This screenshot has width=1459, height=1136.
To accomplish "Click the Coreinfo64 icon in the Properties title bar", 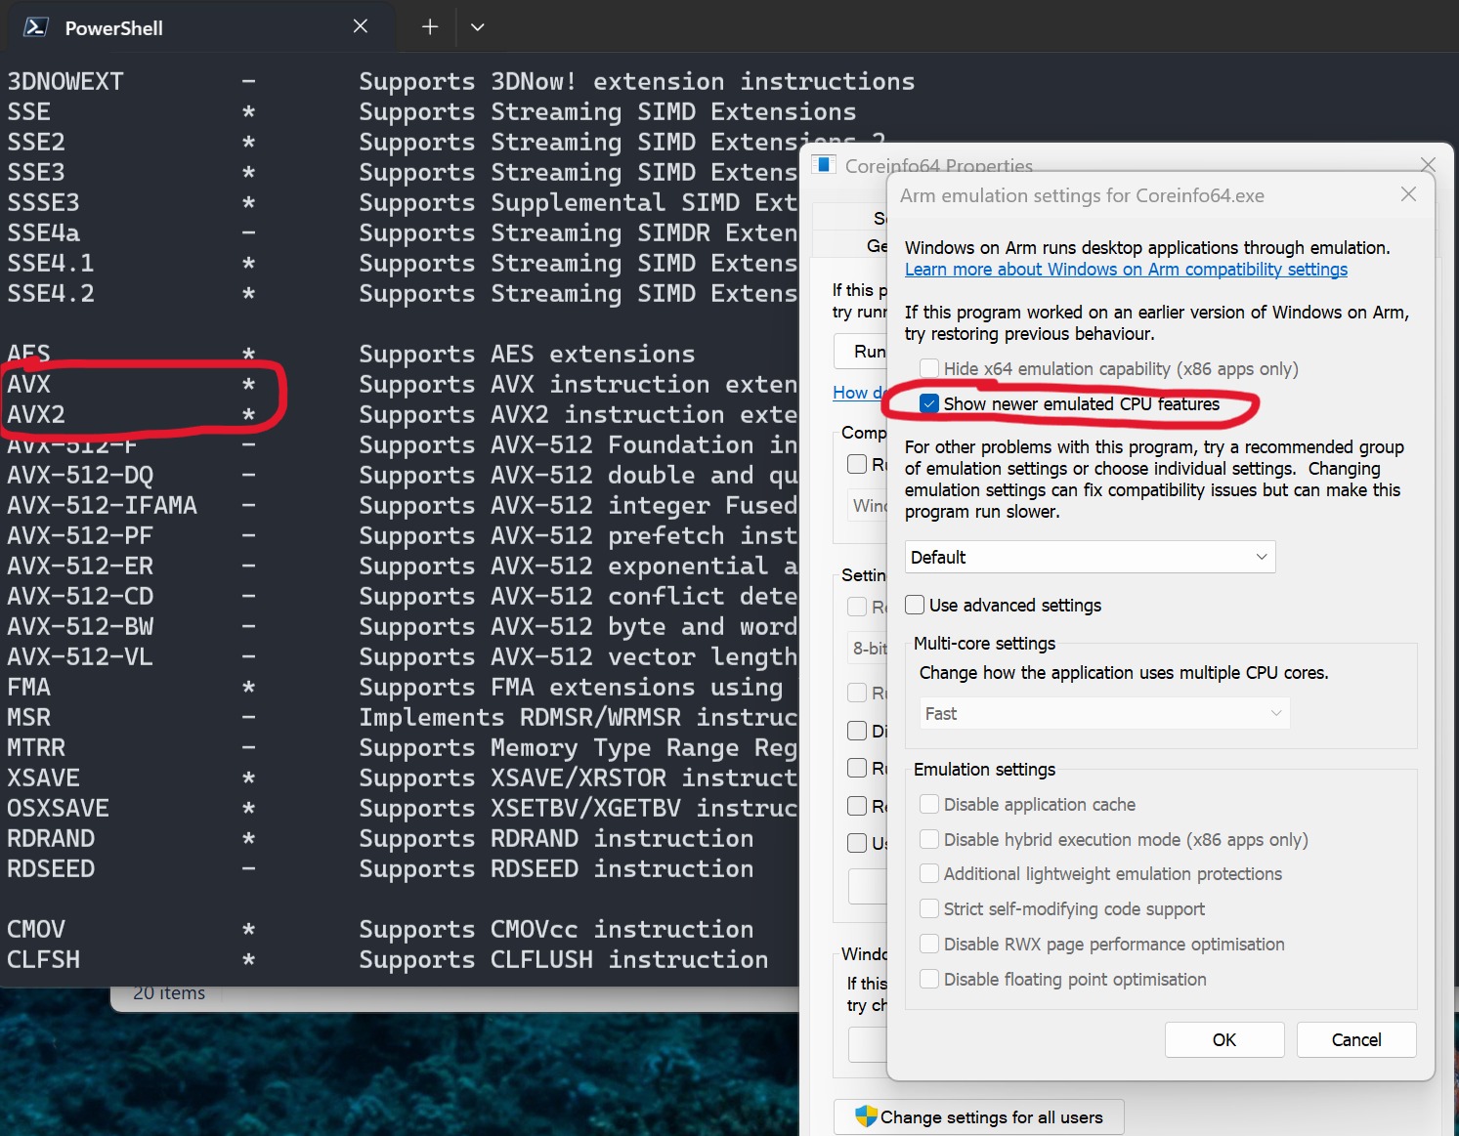I will (x=823, y=165).
